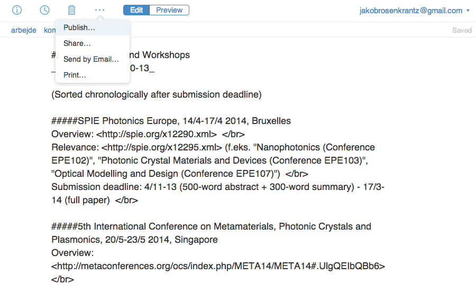Click the metaconferences.org META14 URL text
This screenshot has height=285, width=476.
pos(218,266)
